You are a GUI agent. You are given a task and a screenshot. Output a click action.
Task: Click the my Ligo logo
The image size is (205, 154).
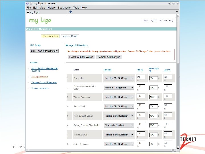40,20
